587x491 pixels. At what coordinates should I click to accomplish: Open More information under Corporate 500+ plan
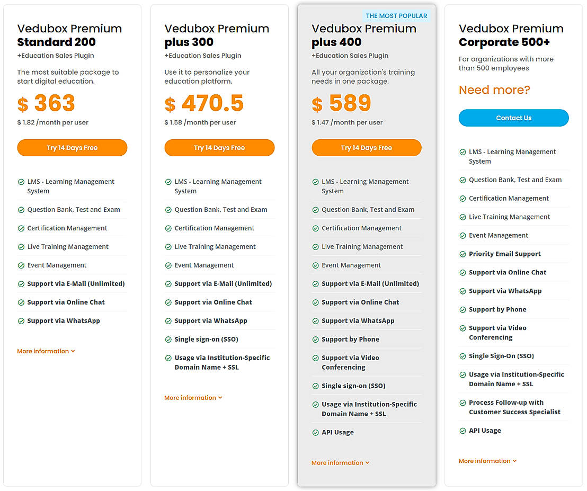click(488, 461)
